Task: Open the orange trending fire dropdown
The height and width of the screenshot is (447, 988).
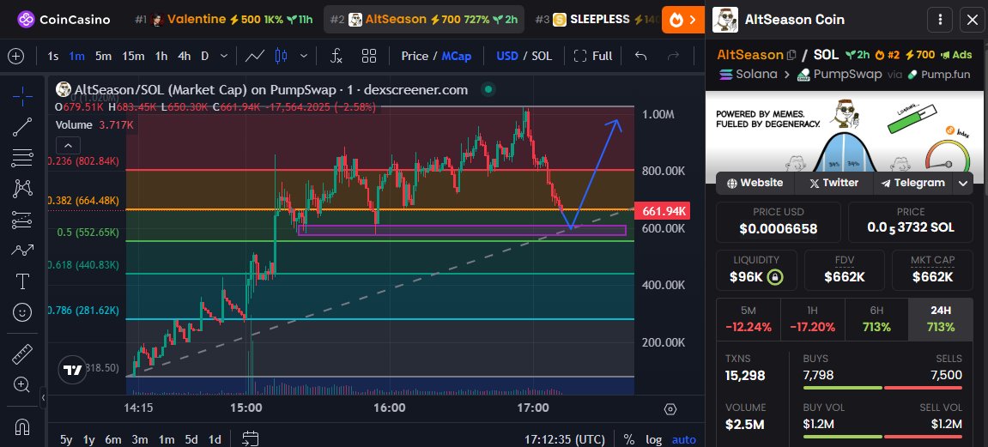Action: (x=683, y=20)
